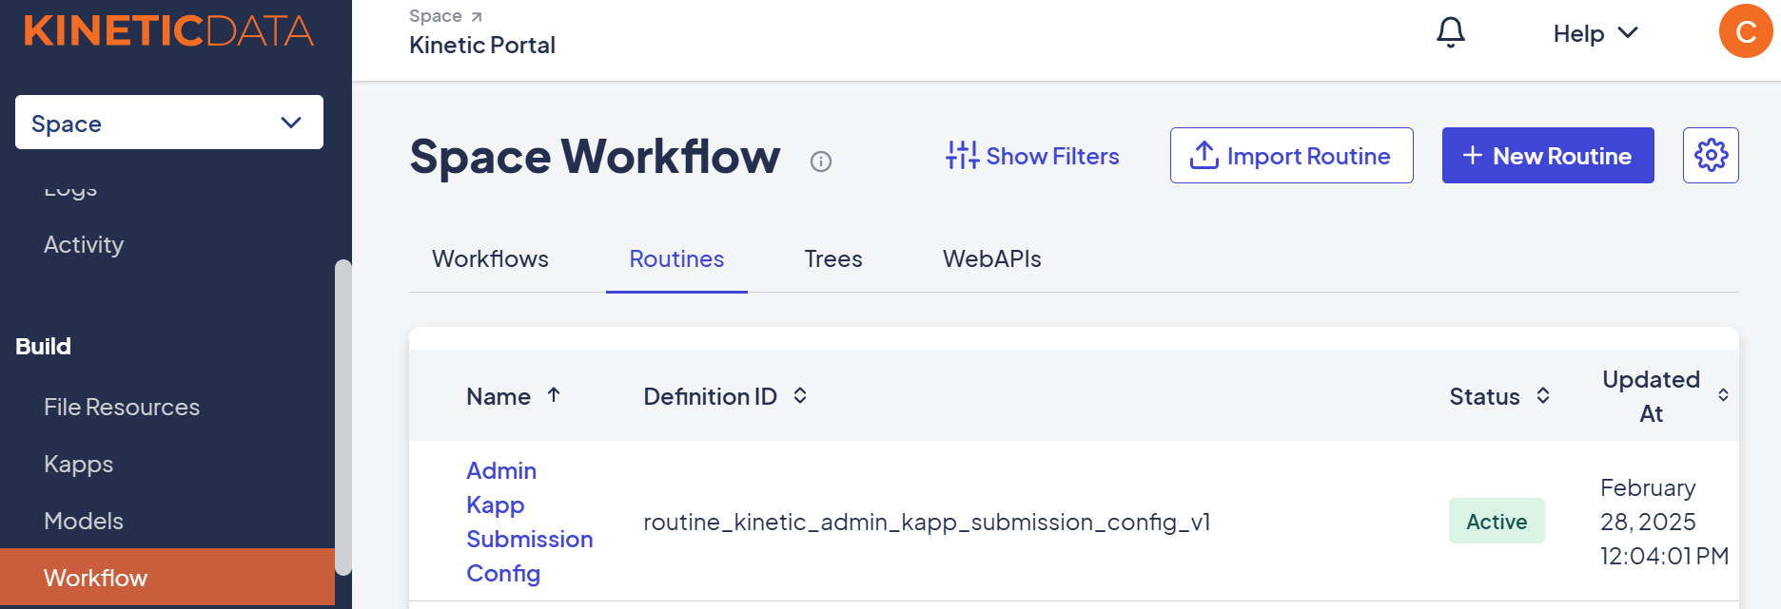This screenshot has width=1781, height=609.
Task: Click the Kinetic Portal title text
Action: click(x=482, y=45)
